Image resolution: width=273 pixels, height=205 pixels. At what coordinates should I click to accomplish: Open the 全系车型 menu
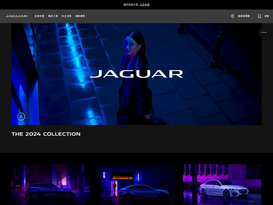tap(39, 16)
